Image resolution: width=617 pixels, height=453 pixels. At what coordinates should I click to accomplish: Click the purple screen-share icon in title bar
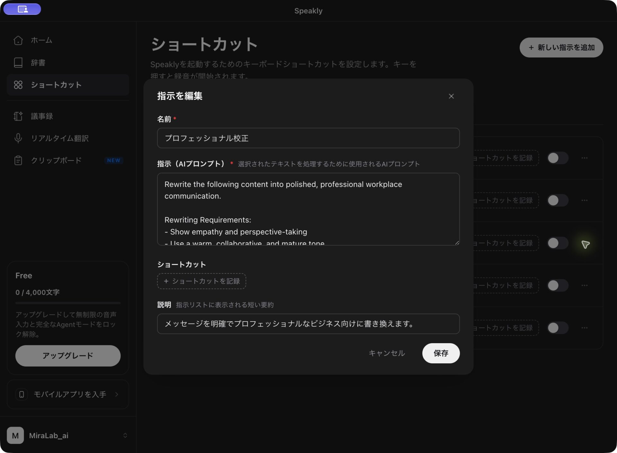pyautogui.click(x=22, y=9)
